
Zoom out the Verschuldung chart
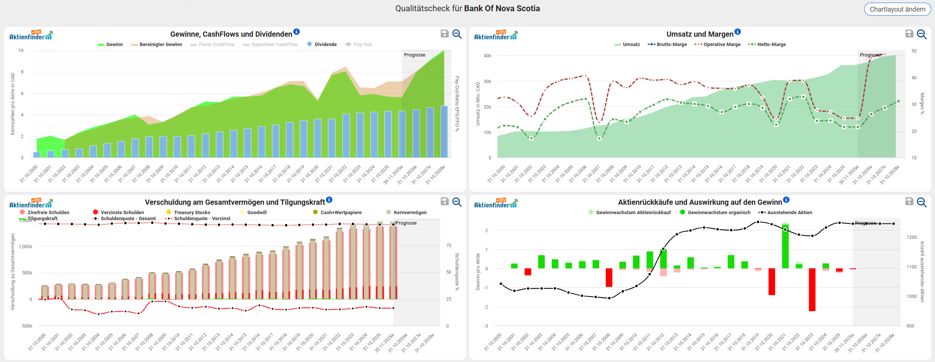click(x=457, y=202)
